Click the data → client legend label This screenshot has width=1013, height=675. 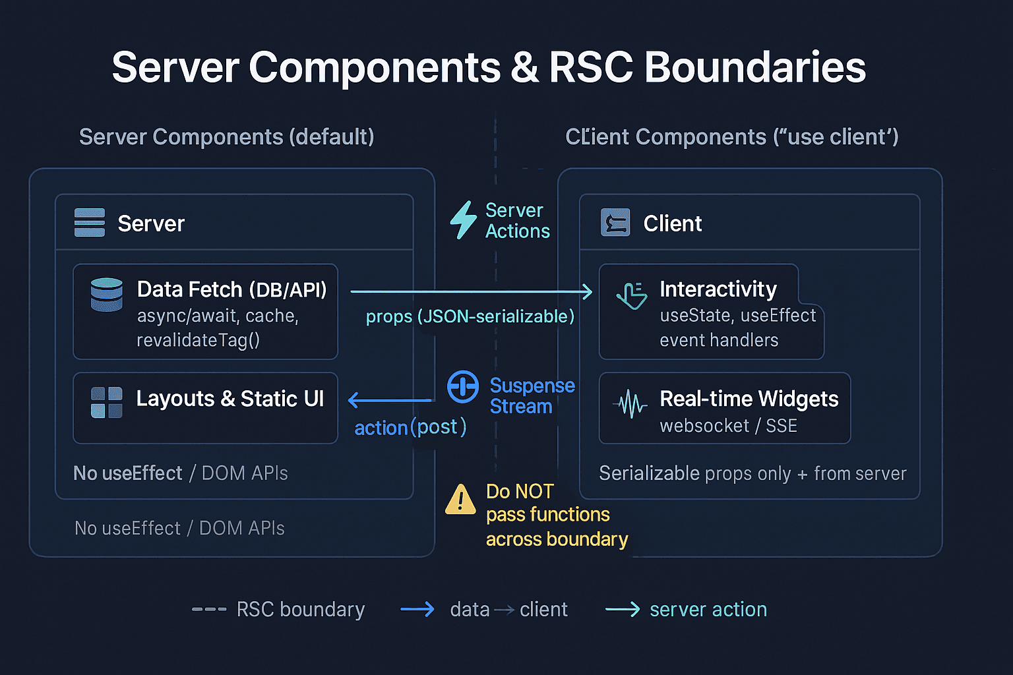508,610
